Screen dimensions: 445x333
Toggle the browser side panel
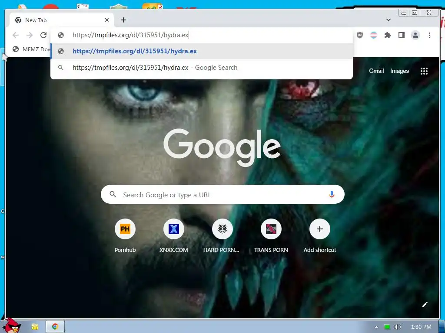tap(401, 35)
